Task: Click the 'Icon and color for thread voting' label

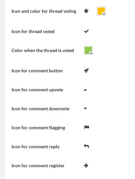Action: (x=44, y=11)
